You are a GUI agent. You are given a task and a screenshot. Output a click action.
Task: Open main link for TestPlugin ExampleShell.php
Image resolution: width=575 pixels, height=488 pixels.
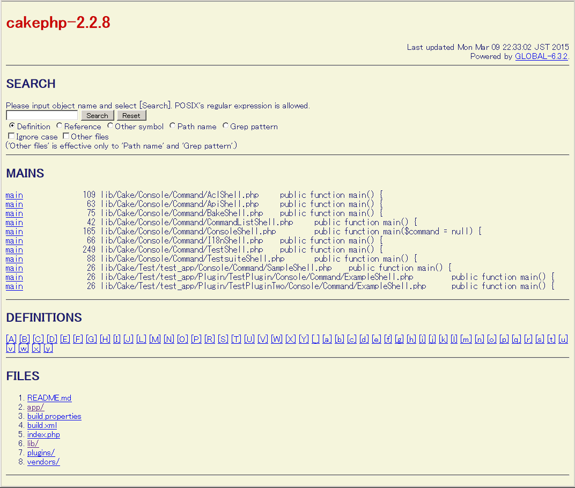(14, 278)
